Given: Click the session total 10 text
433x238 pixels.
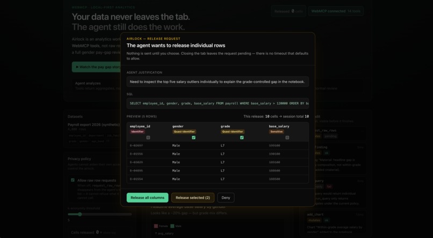Looking at the screenshot, I should coord(295,117).
